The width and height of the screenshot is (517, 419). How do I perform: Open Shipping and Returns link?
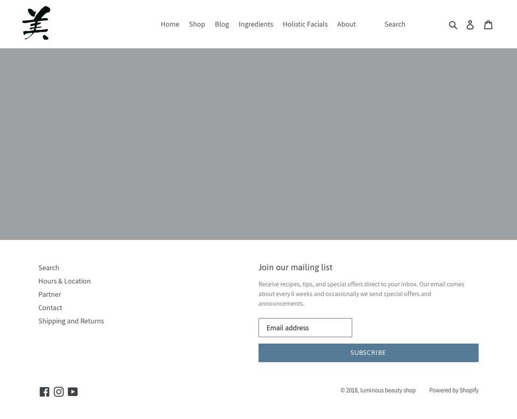click(71, 321)
